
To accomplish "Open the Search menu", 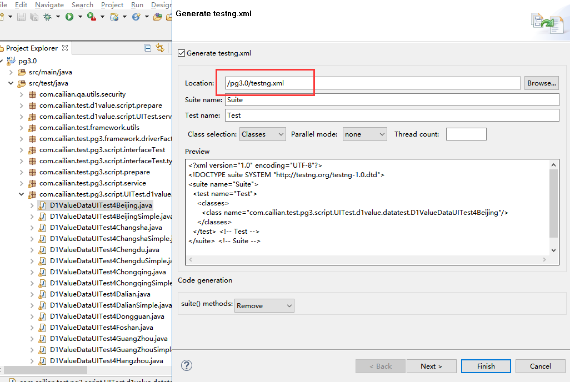I will pyautogui.click(x=83, y=5).
